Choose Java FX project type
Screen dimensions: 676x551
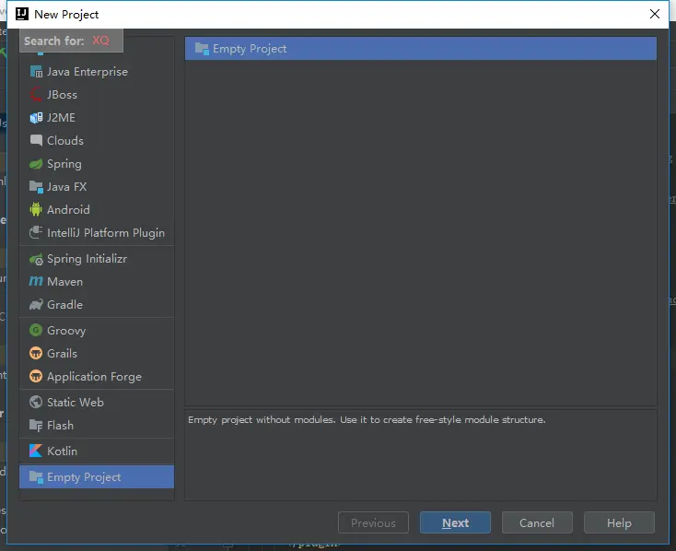(x=97, y=187)
